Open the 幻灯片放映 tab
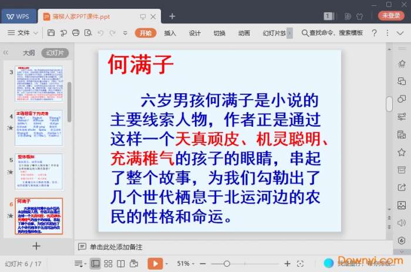 (274, 33)
